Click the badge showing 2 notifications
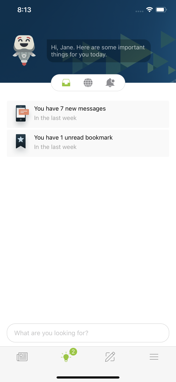This screenshot has height=382, width=176. click(x=73, y=352)
